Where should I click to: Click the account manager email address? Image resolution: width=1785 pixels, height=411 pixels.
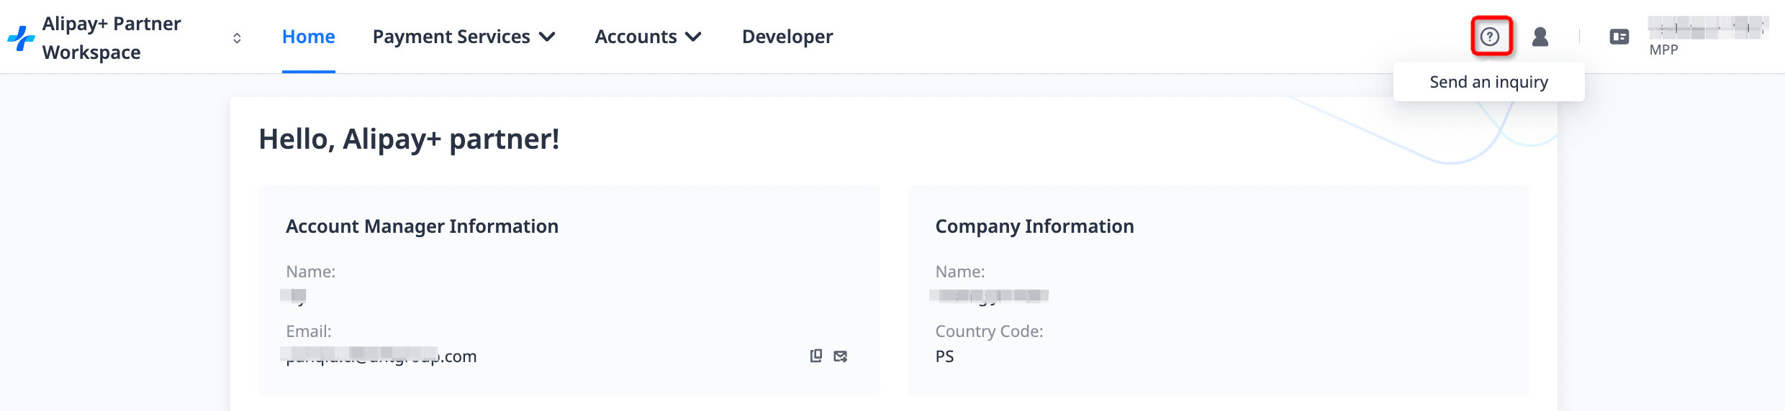(381, 356)
